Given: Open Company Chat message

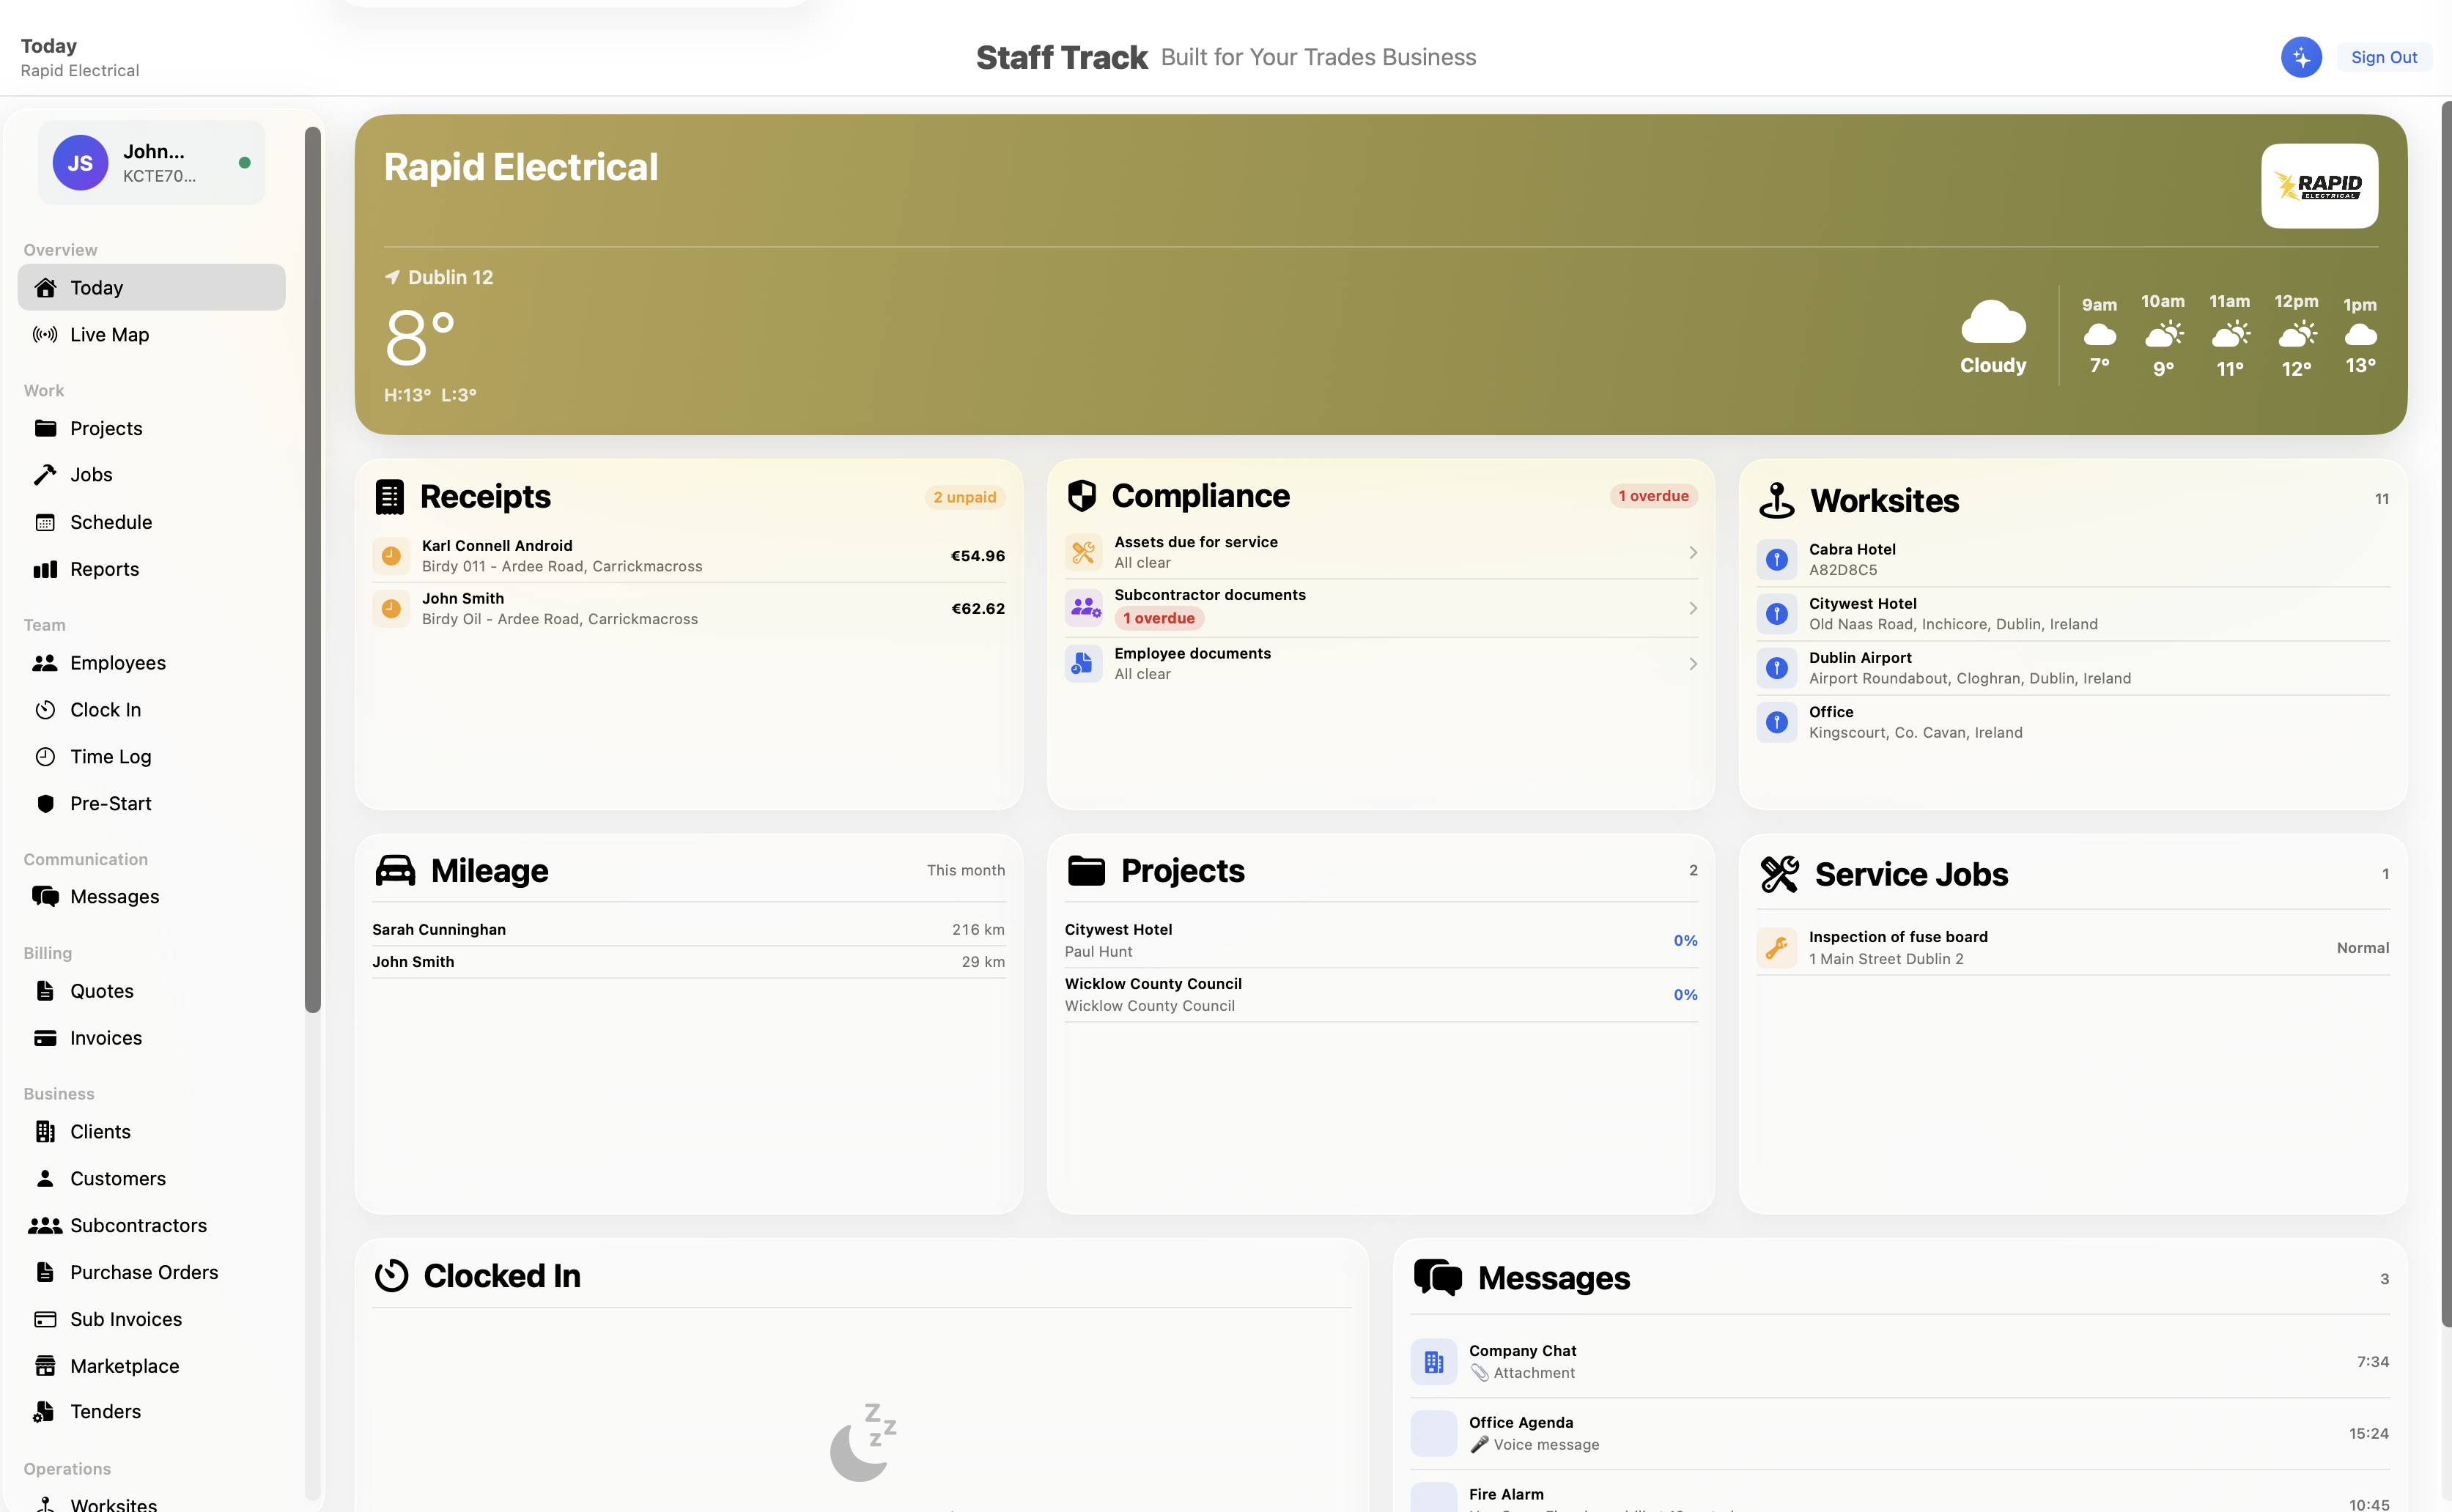Looking at the screenshot, I should pyautogui.click(x=1899, y=1362).
